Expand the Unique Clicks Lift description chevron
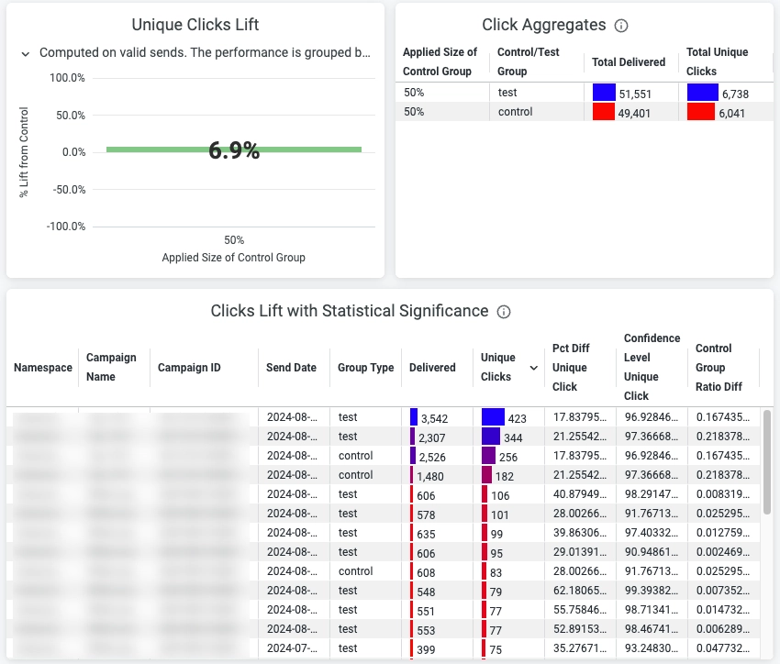 click(x=26, y=54)
